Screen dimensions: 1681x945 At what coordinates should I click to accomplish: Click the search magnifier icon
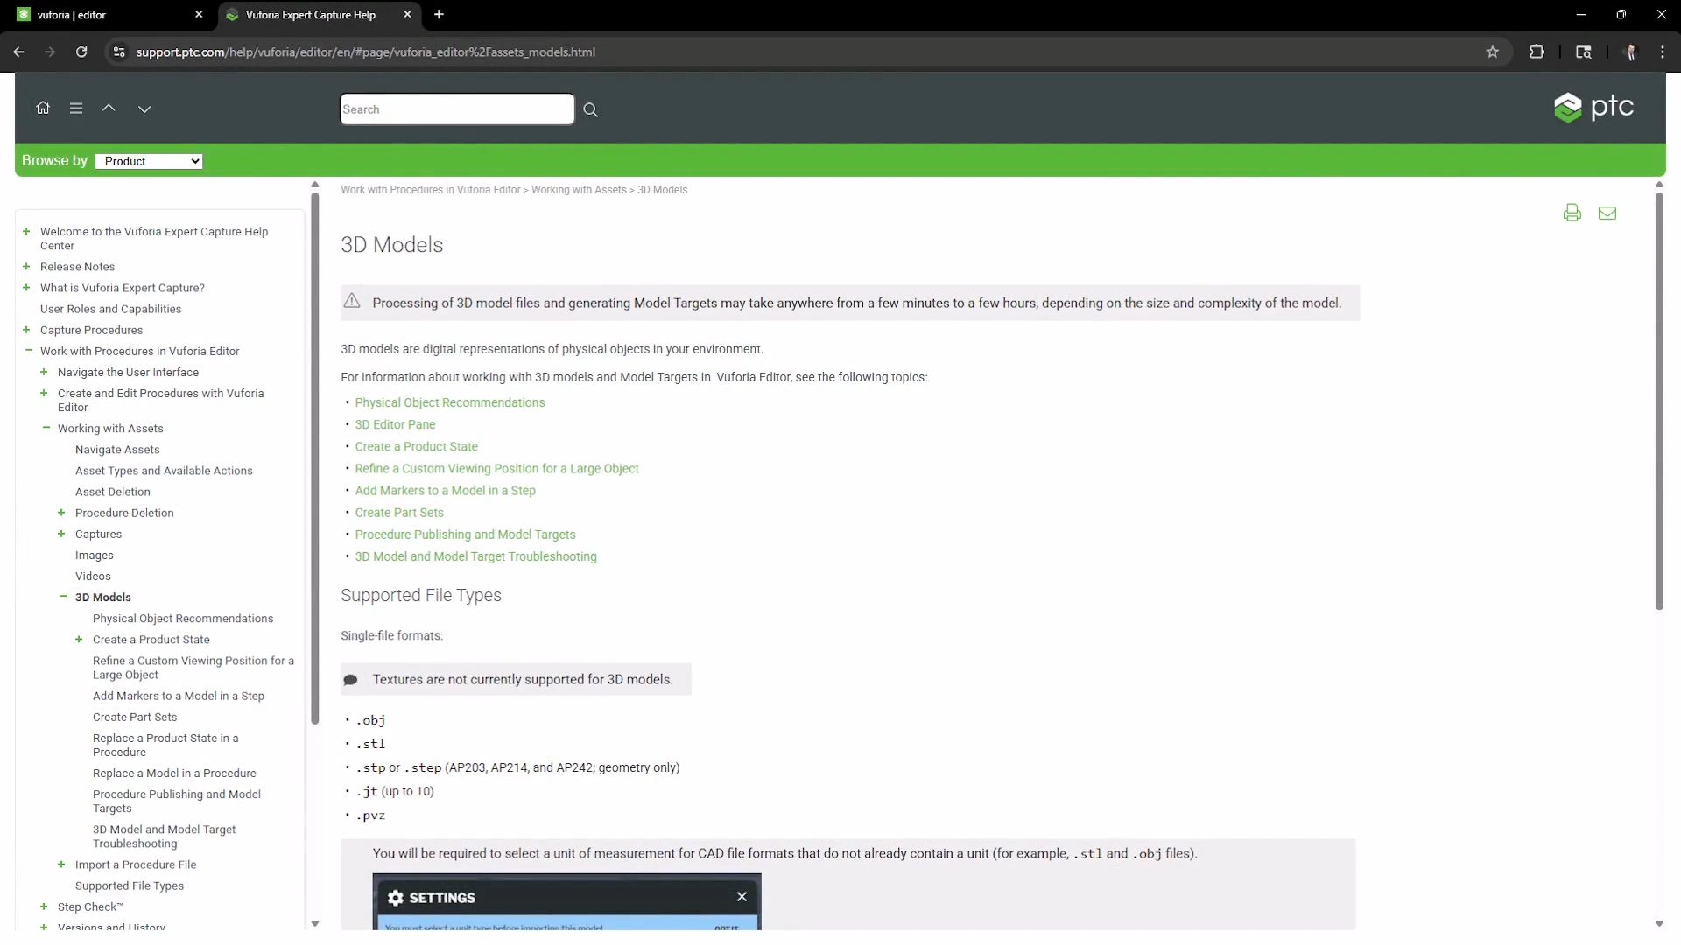click(591, 109)
